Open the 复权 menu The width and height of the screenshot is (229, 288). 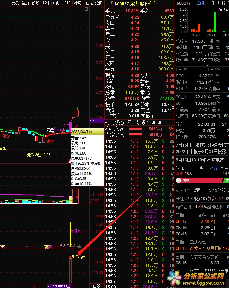[x=15, y=3]
